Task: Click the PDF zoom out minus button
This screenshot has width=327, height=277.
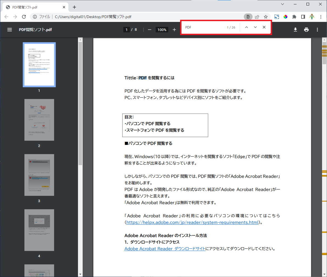Action: (150, 30)
